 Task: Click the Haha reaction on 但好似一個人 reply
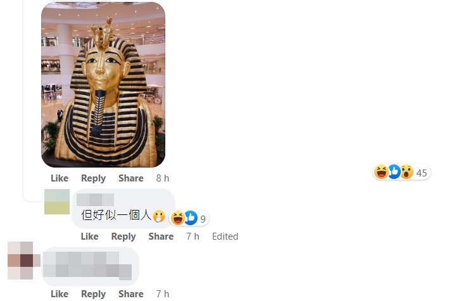click(x=177, y=218)
